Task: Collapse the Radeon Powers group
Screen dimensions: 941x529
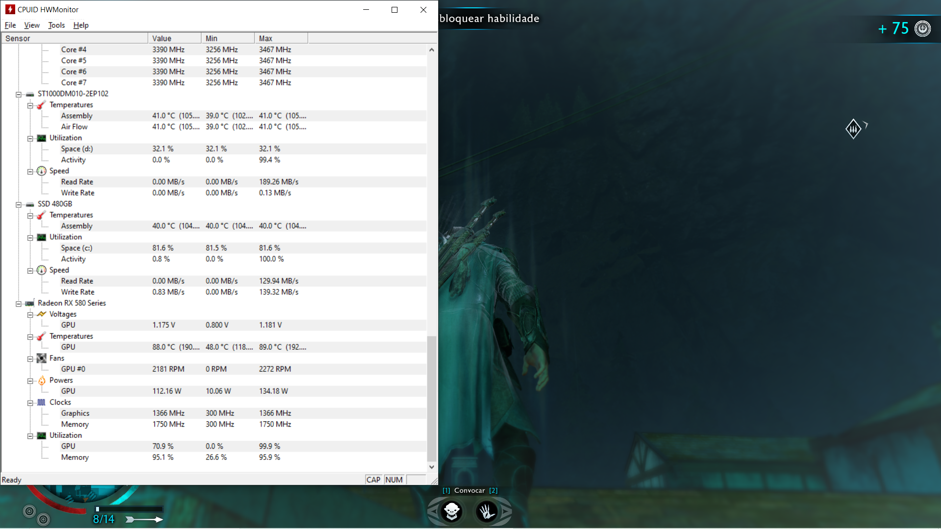Action: click(x=30, y=381)
